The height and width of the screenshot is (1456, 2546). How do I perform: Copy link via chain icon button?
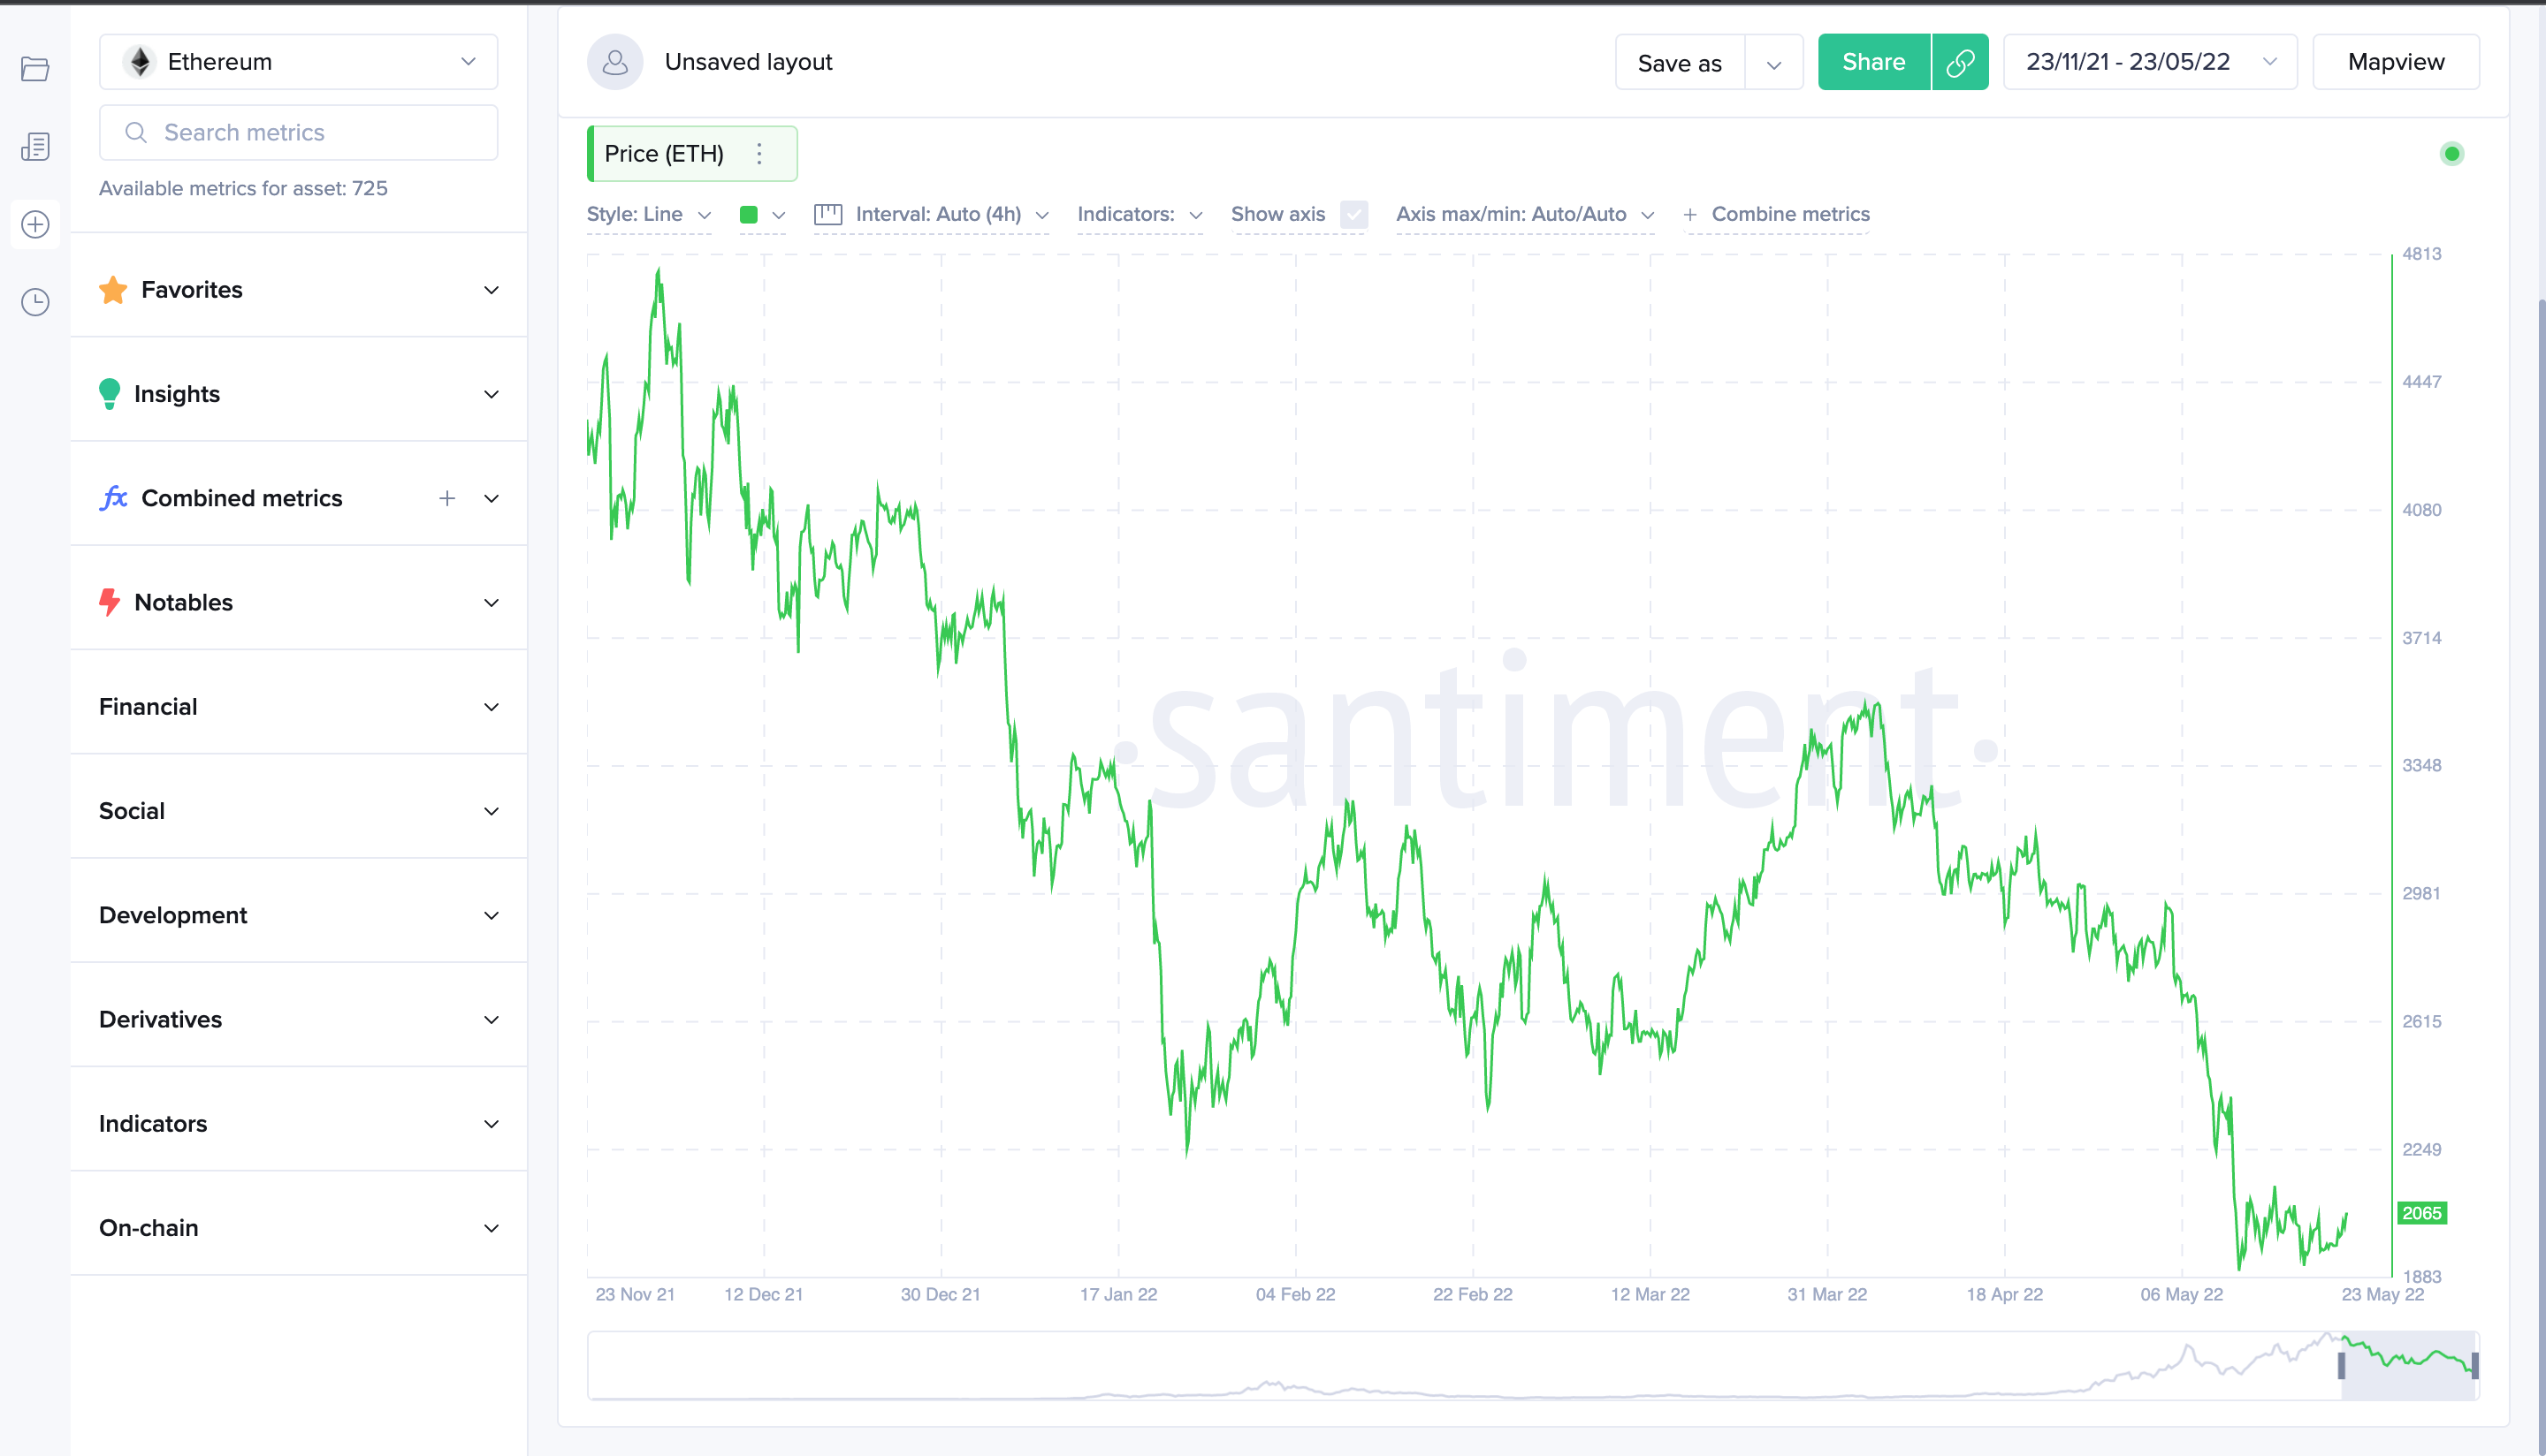click(1960, 62)
